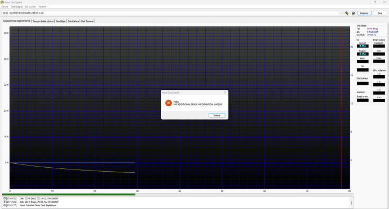The width and height of the screenshot is (389, 209).
Task: Open the Dosya menu
Action: click(5, 7)
